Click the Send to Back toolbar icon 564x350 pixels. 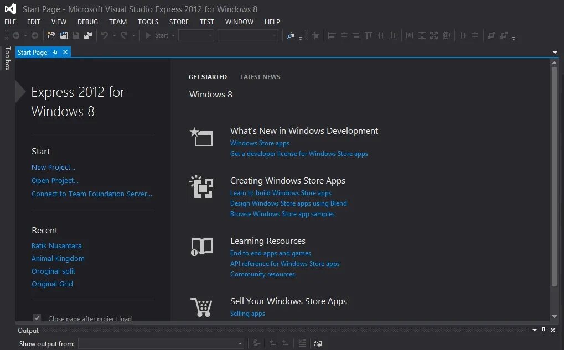pyautogui.click(x=504, y=35)
